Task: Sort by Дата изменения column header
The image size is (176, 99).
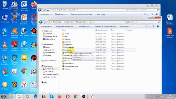Action: click(101, 30)
